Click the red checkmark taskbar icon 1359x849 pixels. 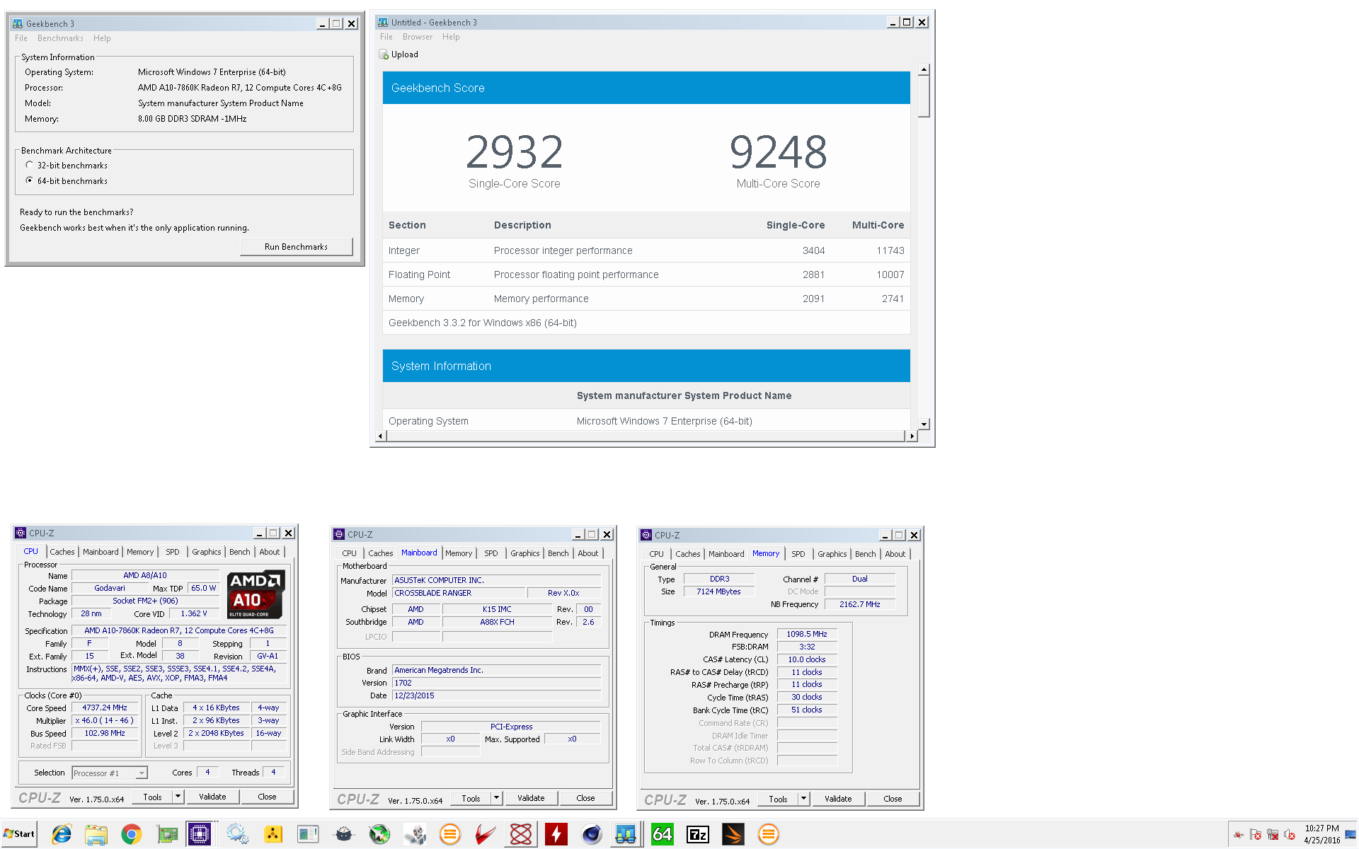(x=486, y=835)
